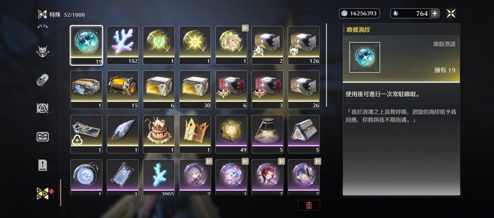Open the trash delete icon
494x218 pixels.
[309, 205]
